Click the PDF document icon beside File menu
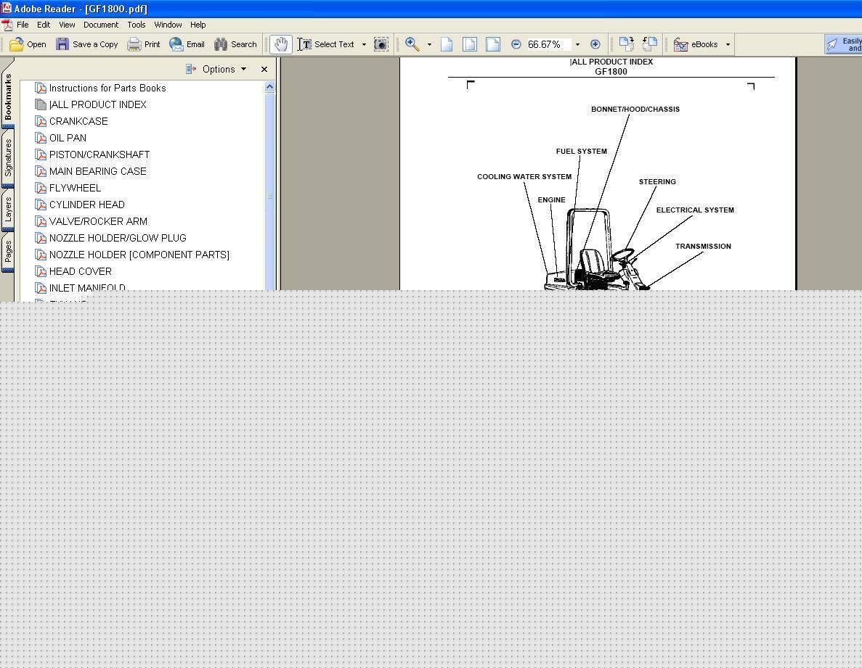Image resolution: width=862 pixels, height=668 pixels. point(7,25)
